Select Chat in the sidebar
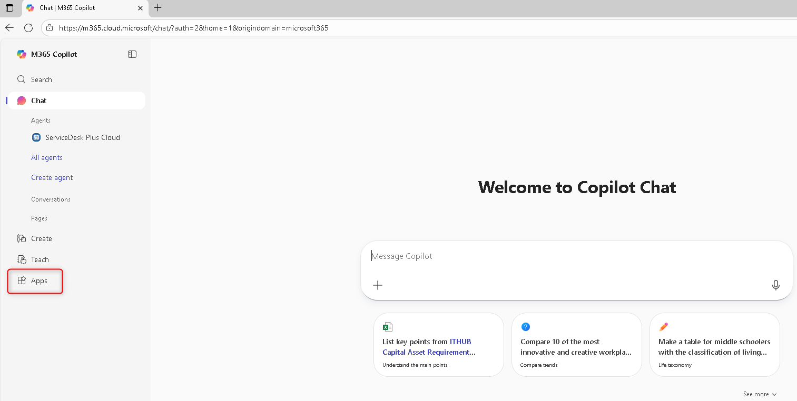The width and height of the screenshot is (797, 401). coord(76,101)
